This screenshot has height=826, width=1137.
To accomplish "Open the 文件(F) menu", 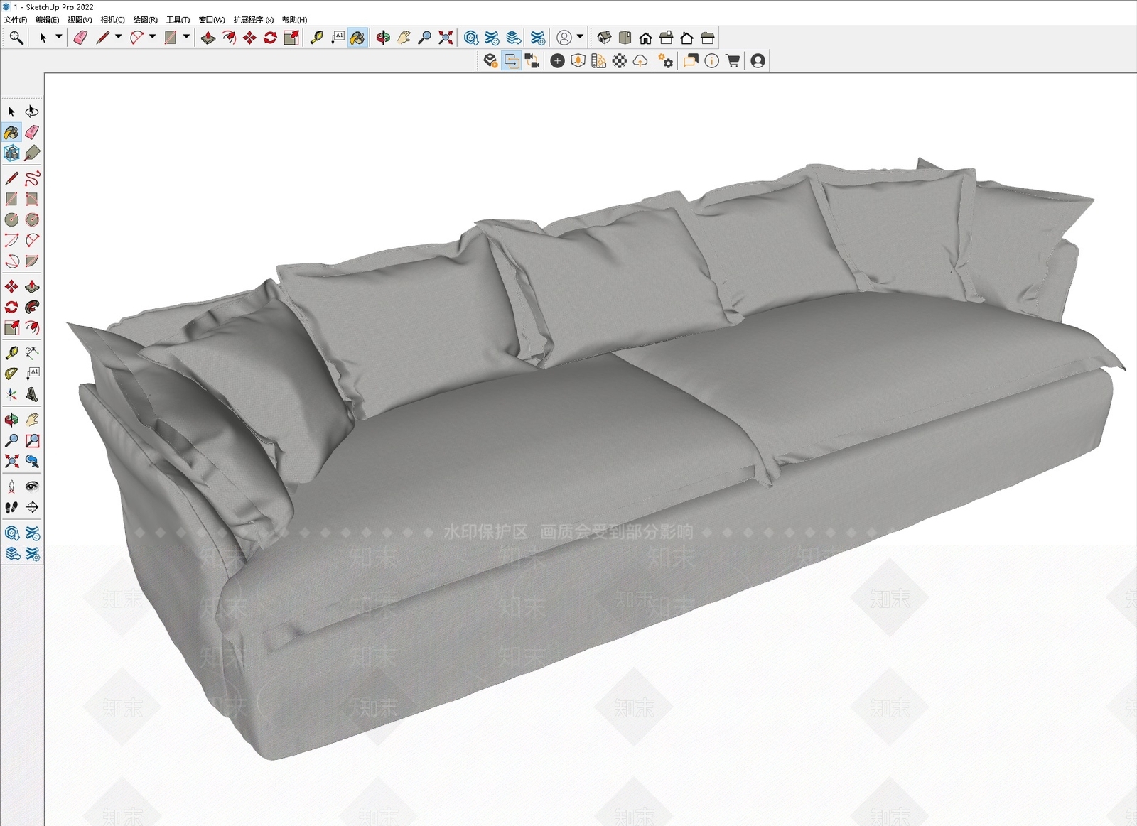I will [x=16, y=20].
